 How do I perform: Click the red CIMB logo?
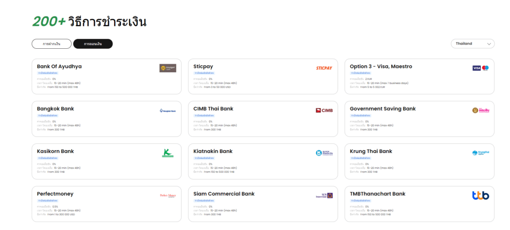324,111
